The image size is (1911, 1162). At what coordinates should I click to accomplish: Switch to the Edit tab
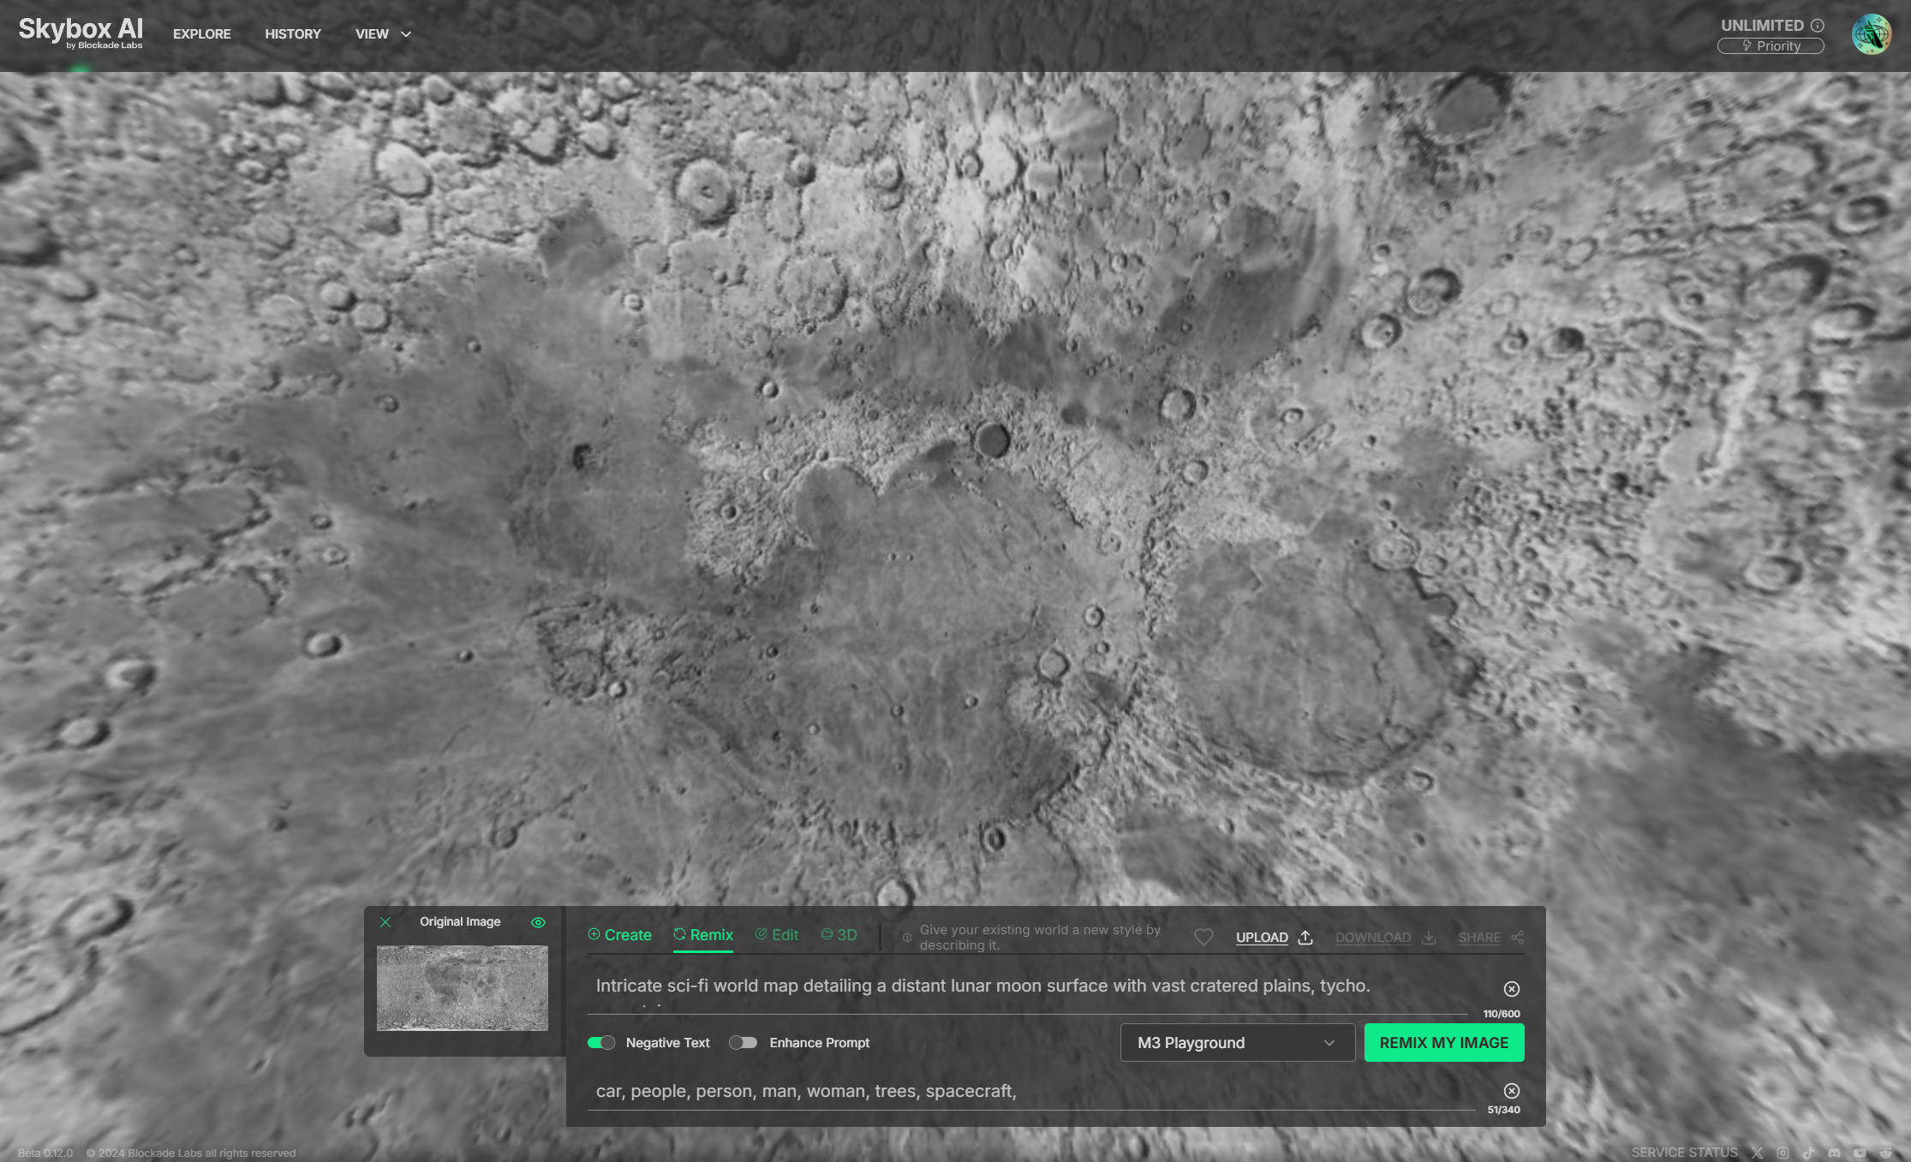[776, 935]
